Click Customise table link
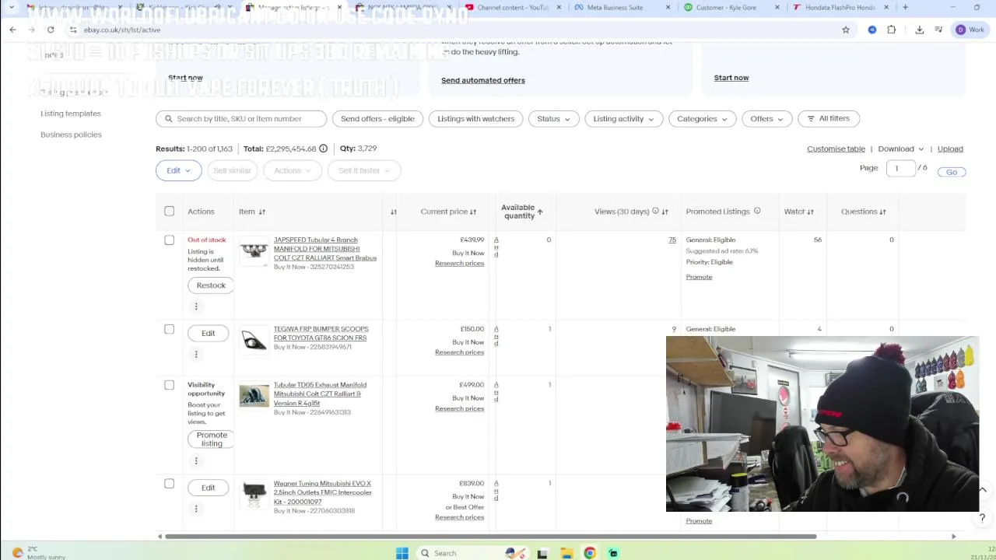Image resolution: width=996 pixels, height=560 pixels. (x=836, y=149)
